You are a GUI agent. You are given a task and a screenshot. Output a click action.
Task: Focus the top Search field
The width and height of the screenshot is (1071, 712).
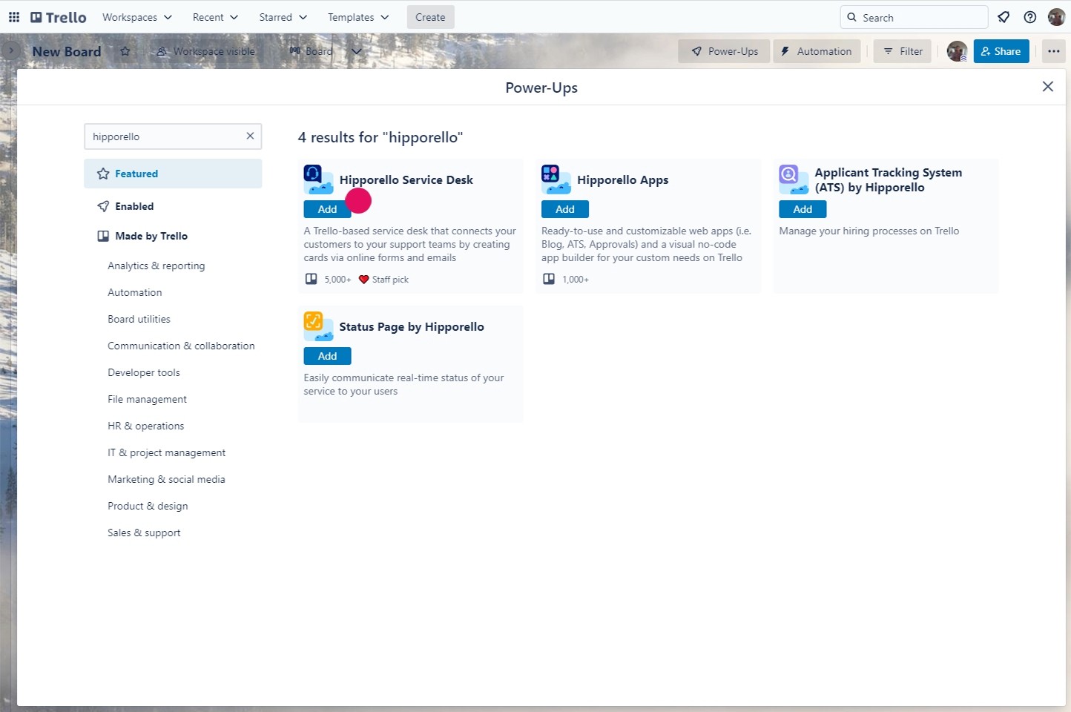(914, 17)
